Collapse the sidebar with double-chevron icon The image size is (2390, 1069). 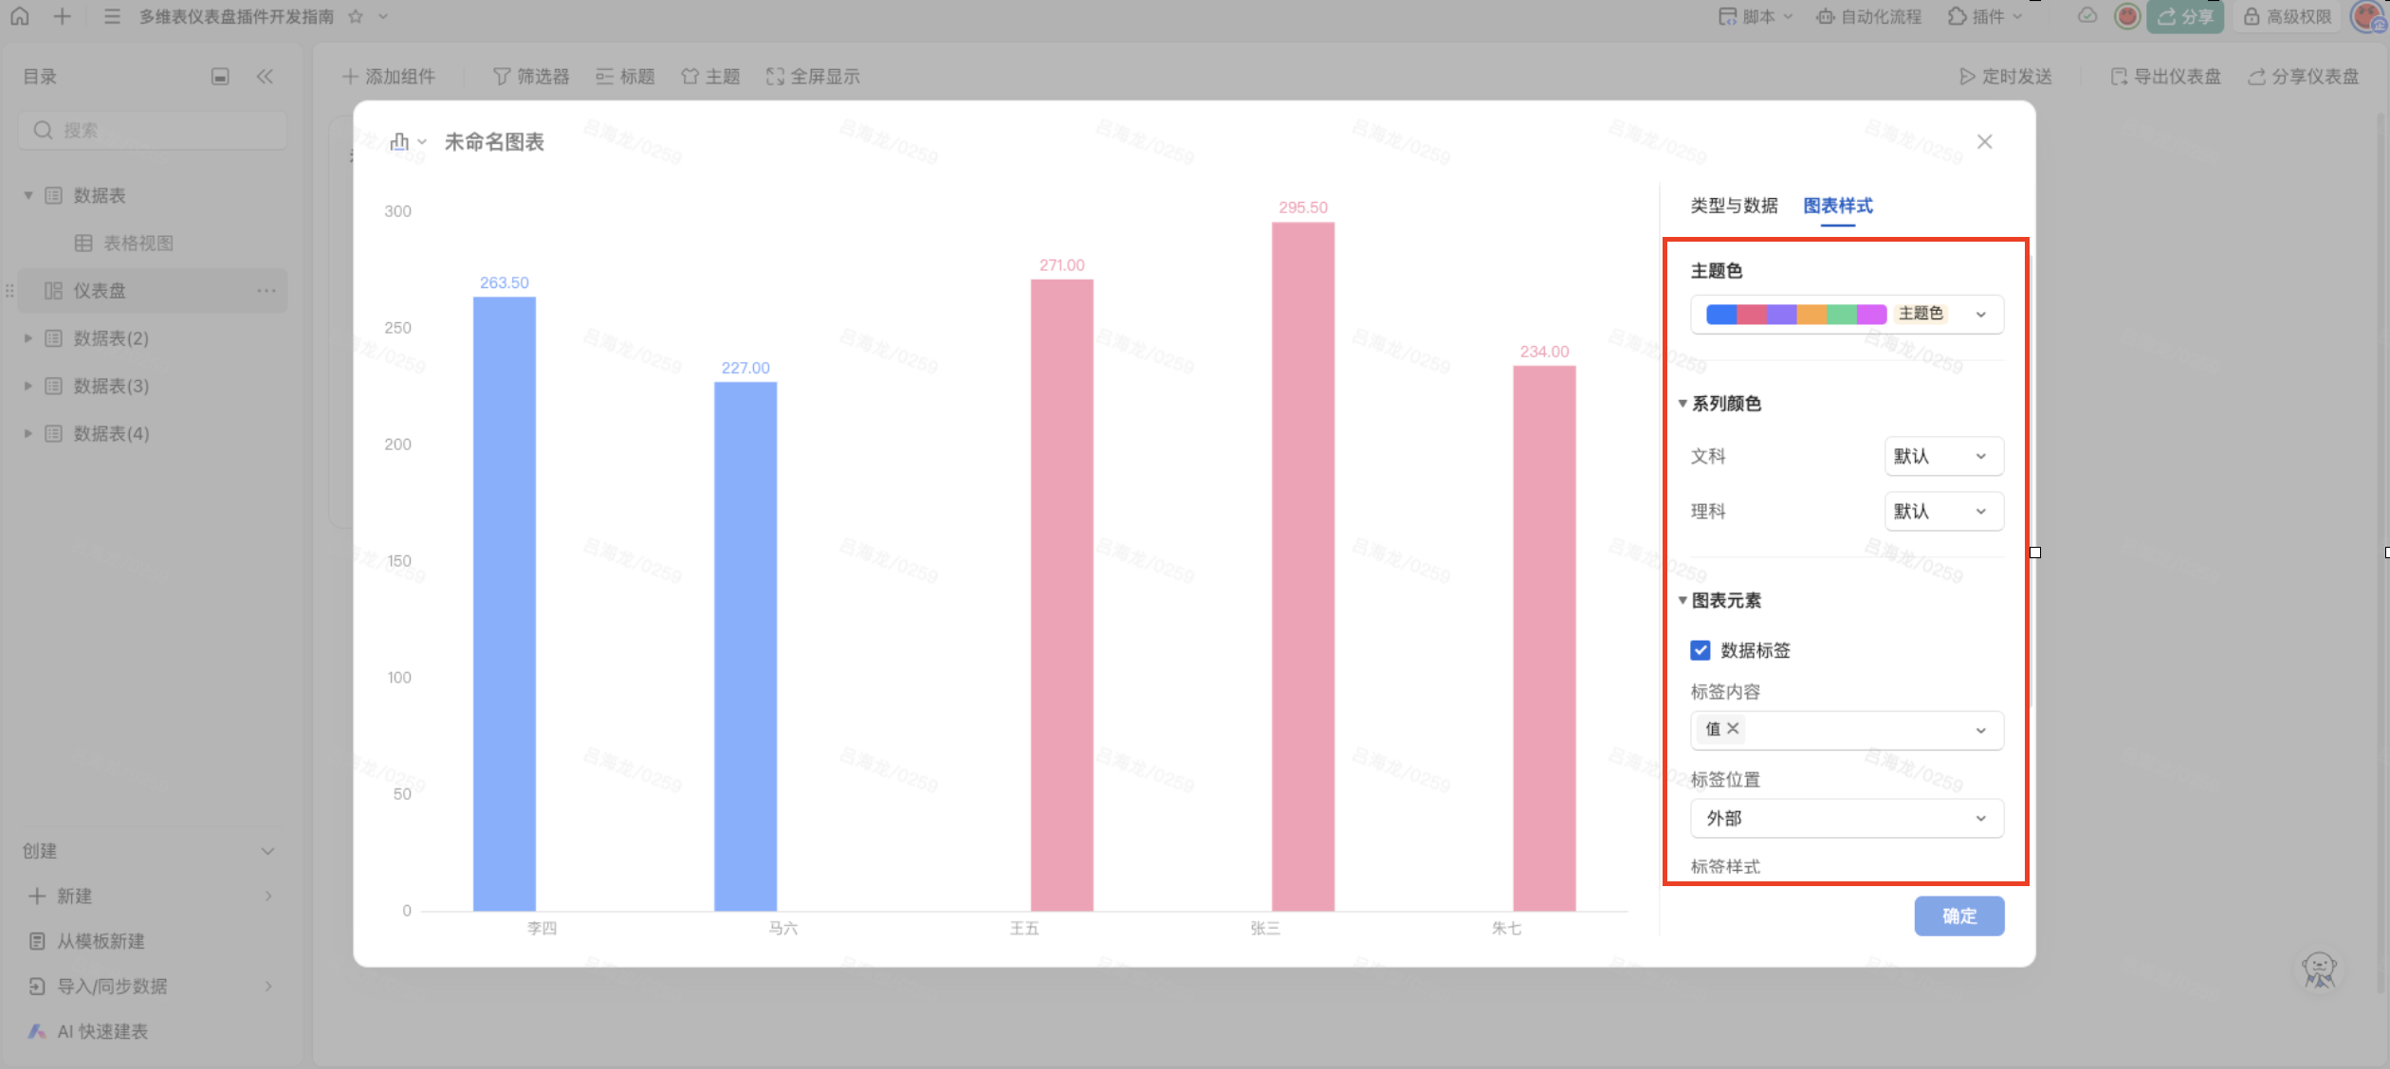(265, 77)
